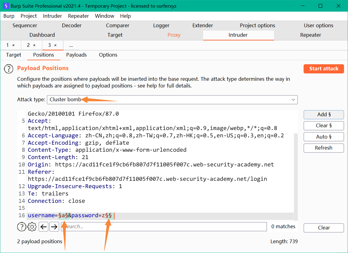Open the Project menu
The height and width of the screenshot is (253, 348).
point(28,16)
